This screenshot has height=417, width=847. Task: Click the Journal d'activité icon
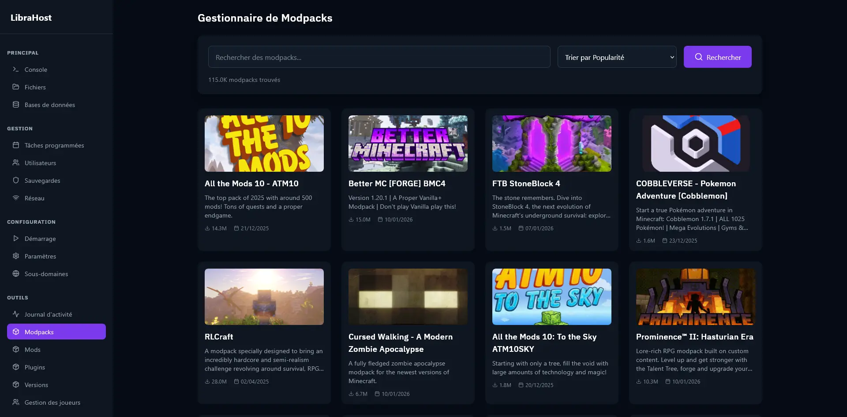[x=15, y=314]
